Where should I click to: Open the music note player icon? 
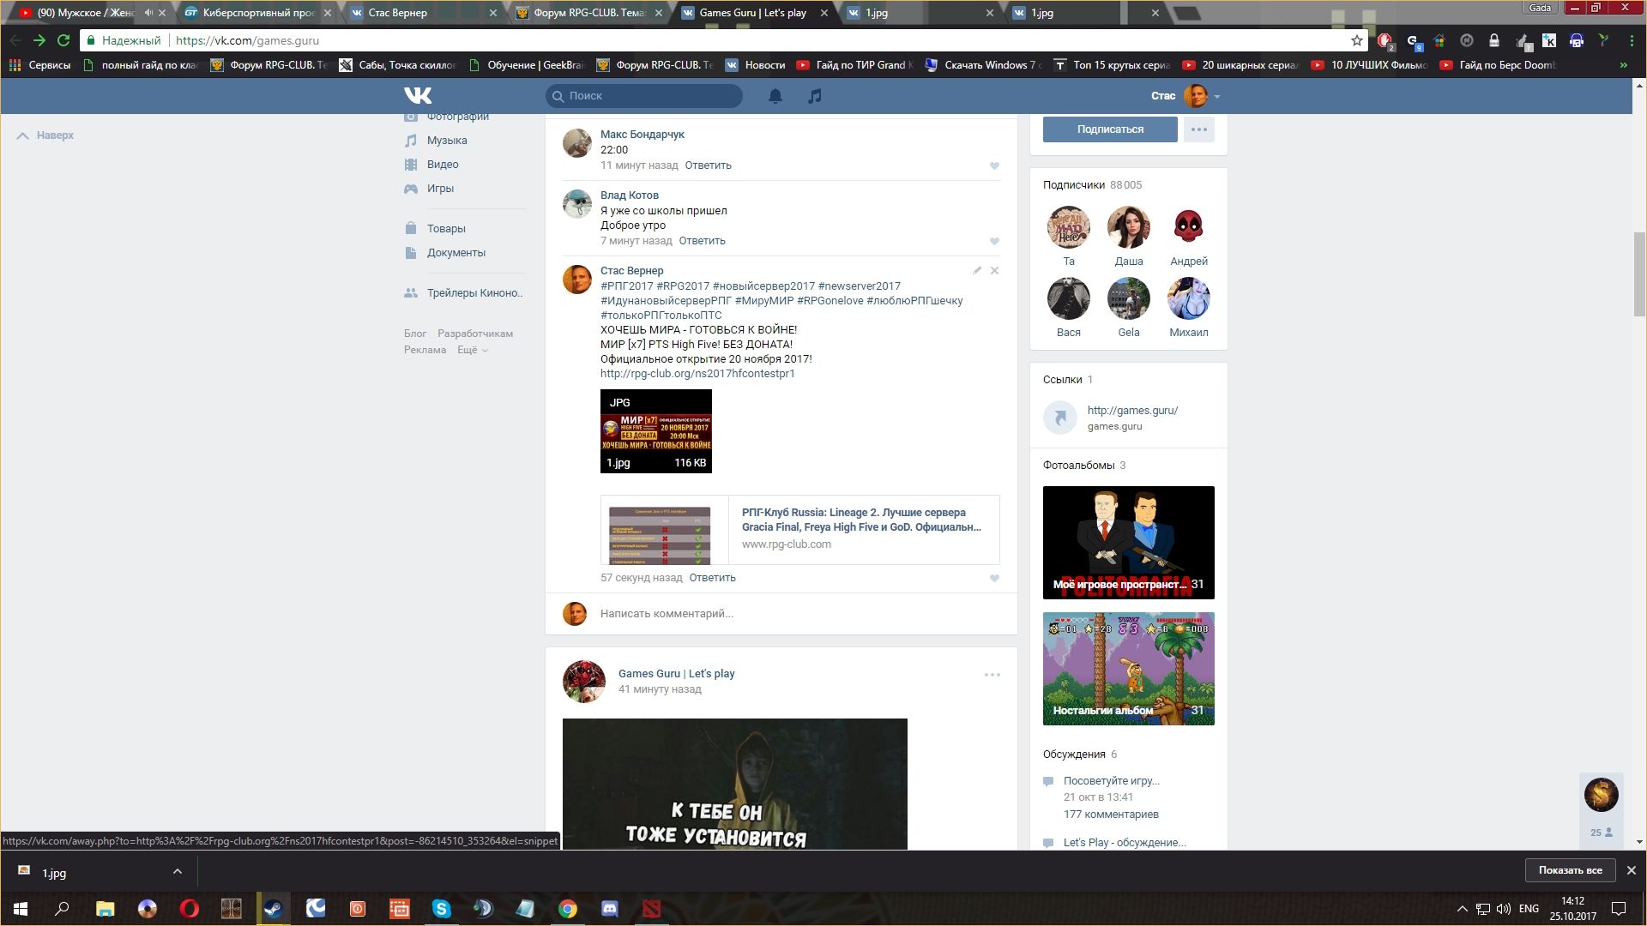click(814, 96)
